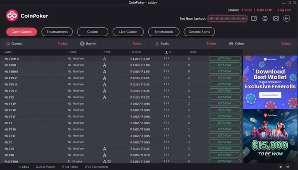Click Let's Play for NL ₮25 V
Image resolution: width=298 pixels, height=170 pixels.
pyautogui.click(x=225, y=78)
